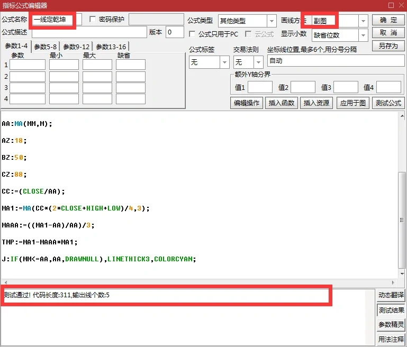Image resolution: width=407 pixels, height=347 pixels.
Task: Click the line starting with J:IF(
Action: tap(99, 259)
